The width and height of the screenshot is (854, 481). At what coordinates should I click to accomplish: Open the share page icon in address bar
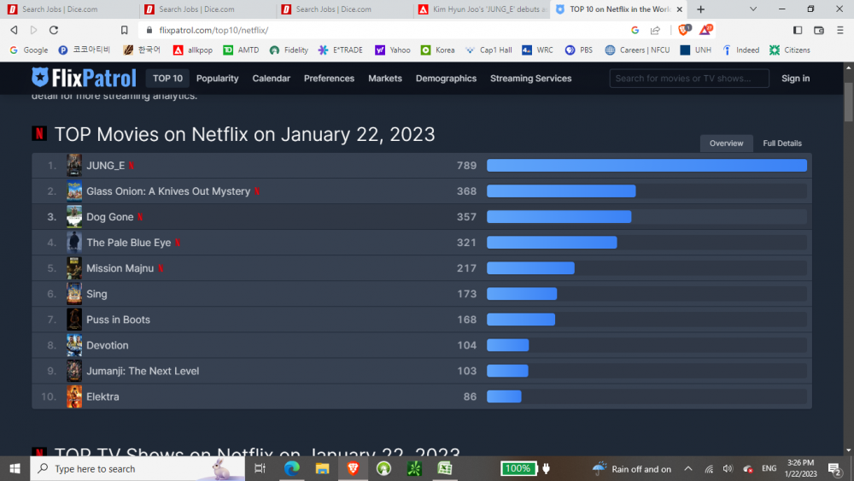(x=655, y=30)
